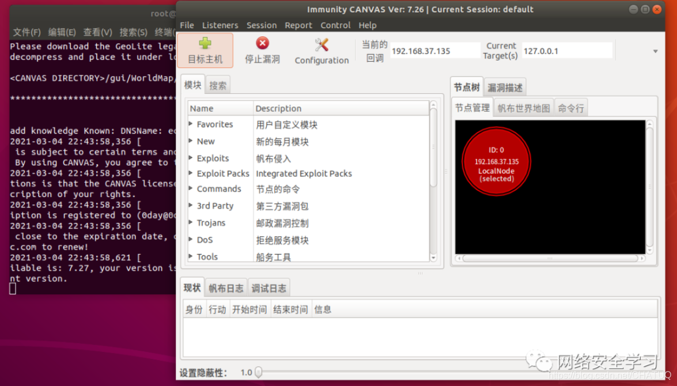
Task: Click the 当前的回调 IP input field
Action: pos(435,51)
